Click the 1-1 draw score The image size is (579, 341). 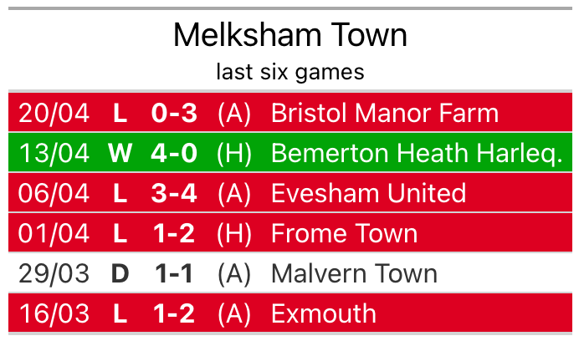point(173,273)
